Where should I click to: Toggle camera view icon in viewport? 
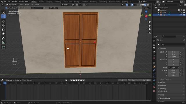click(x=149, y=29)
